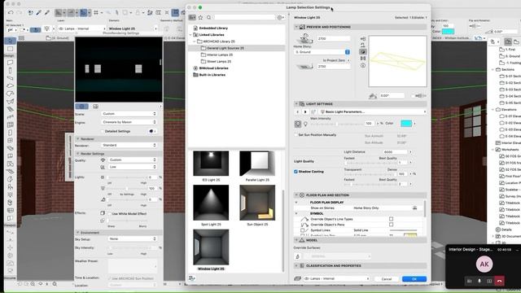Click the microphone icon in the call window
The image size is (521, 293).
click(479, 281)
